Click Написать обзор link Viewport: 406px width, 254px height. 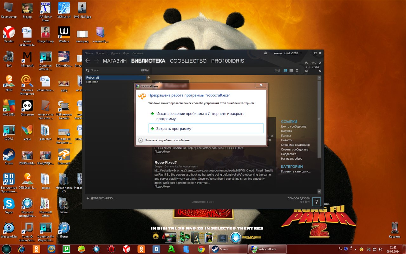pos(292,159)
